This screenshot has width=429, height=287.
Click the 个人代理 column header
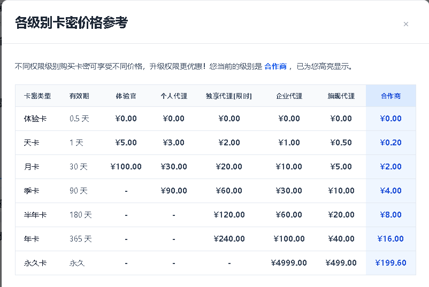point(174,96)
